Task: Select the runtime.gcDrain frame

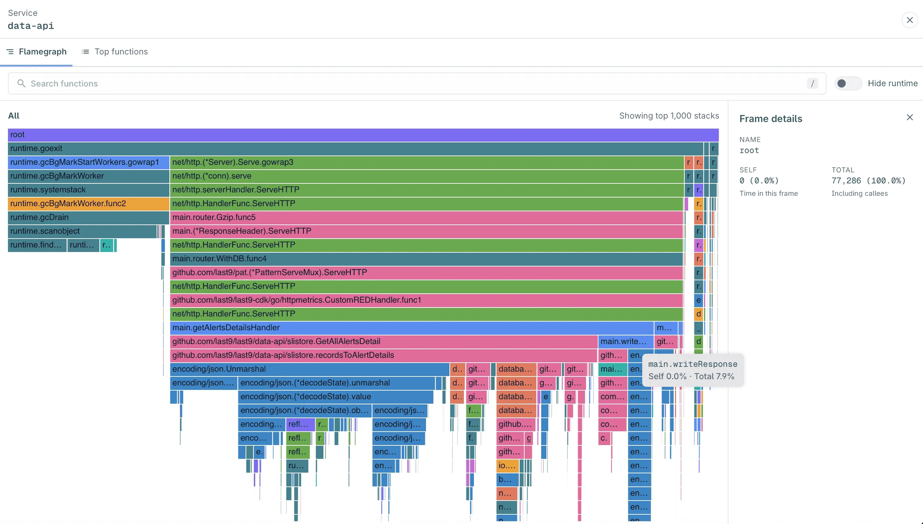Action: [x=89, y=218]
